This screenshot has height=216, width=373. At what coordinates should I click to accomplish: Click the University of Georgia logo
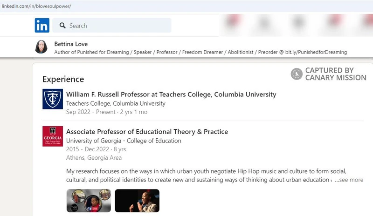[53, 136]
